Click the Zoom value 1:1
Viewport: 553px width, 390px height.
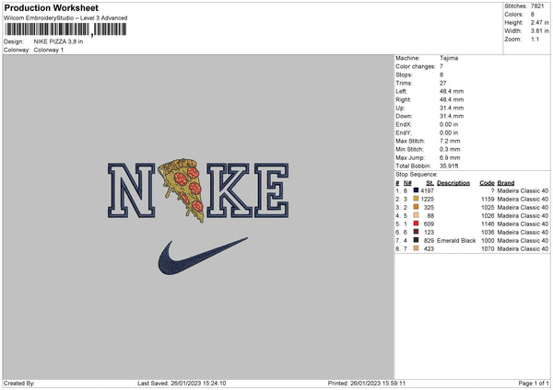[x=535, y=40]
